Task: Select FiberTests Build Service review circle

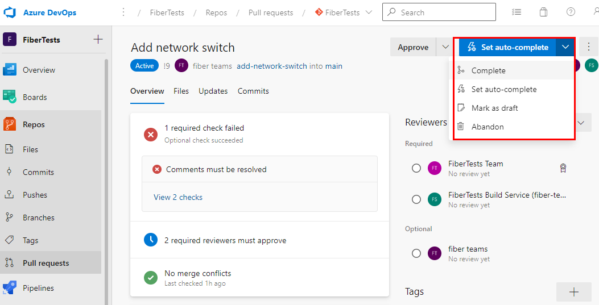Action: click(416, 199)
